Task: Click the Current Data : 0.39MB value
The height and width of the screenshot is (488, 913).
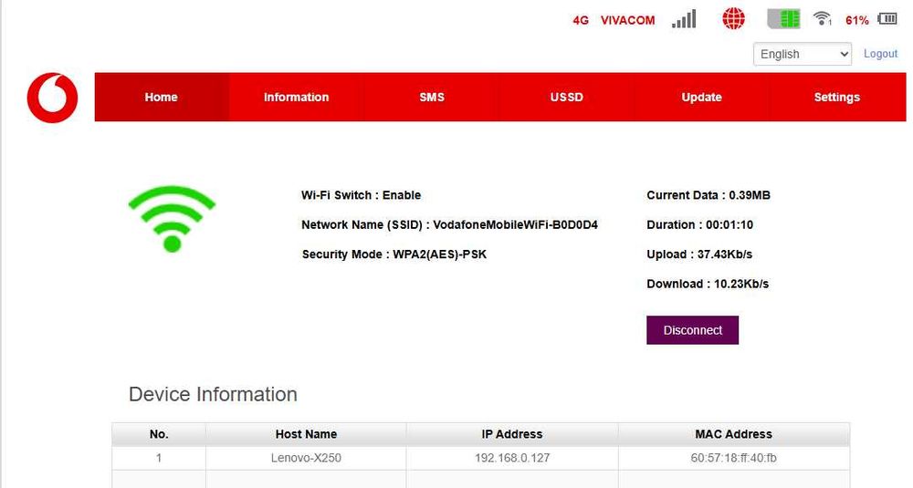Action: pos(708,195)
